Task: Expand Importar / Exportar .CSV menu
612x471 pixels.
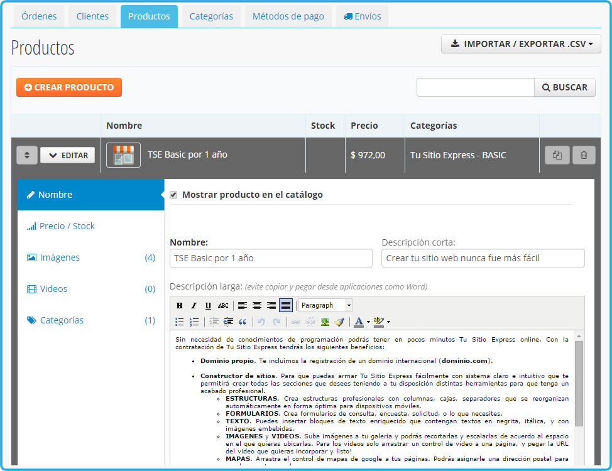Action: click(x=521, y=44)
